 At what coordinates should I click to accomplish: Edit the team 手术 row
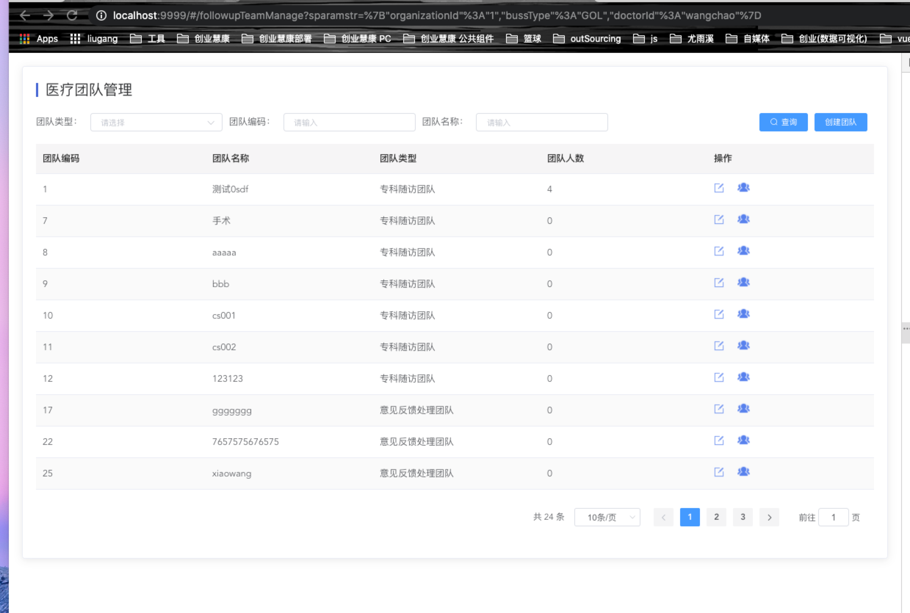(x=719, y=220)
